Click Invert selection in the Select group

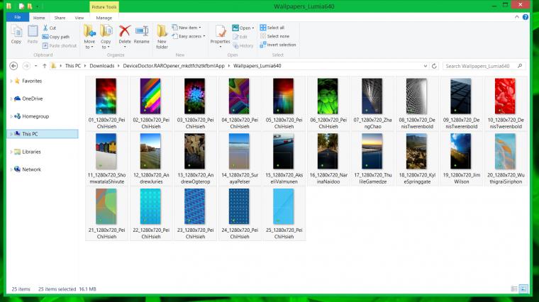tap(278, 45)
